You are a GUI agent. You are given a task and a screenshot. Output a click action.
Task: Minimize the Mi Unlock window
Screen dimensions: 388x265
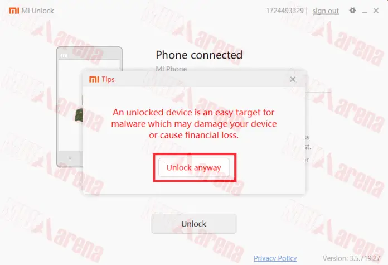tap(365, 11)
